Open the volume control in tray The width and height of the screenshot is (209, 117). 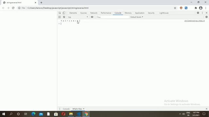184,114
